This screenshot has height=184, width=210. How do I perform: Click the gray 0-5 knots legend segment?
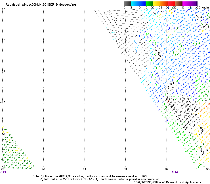point(127,3)
